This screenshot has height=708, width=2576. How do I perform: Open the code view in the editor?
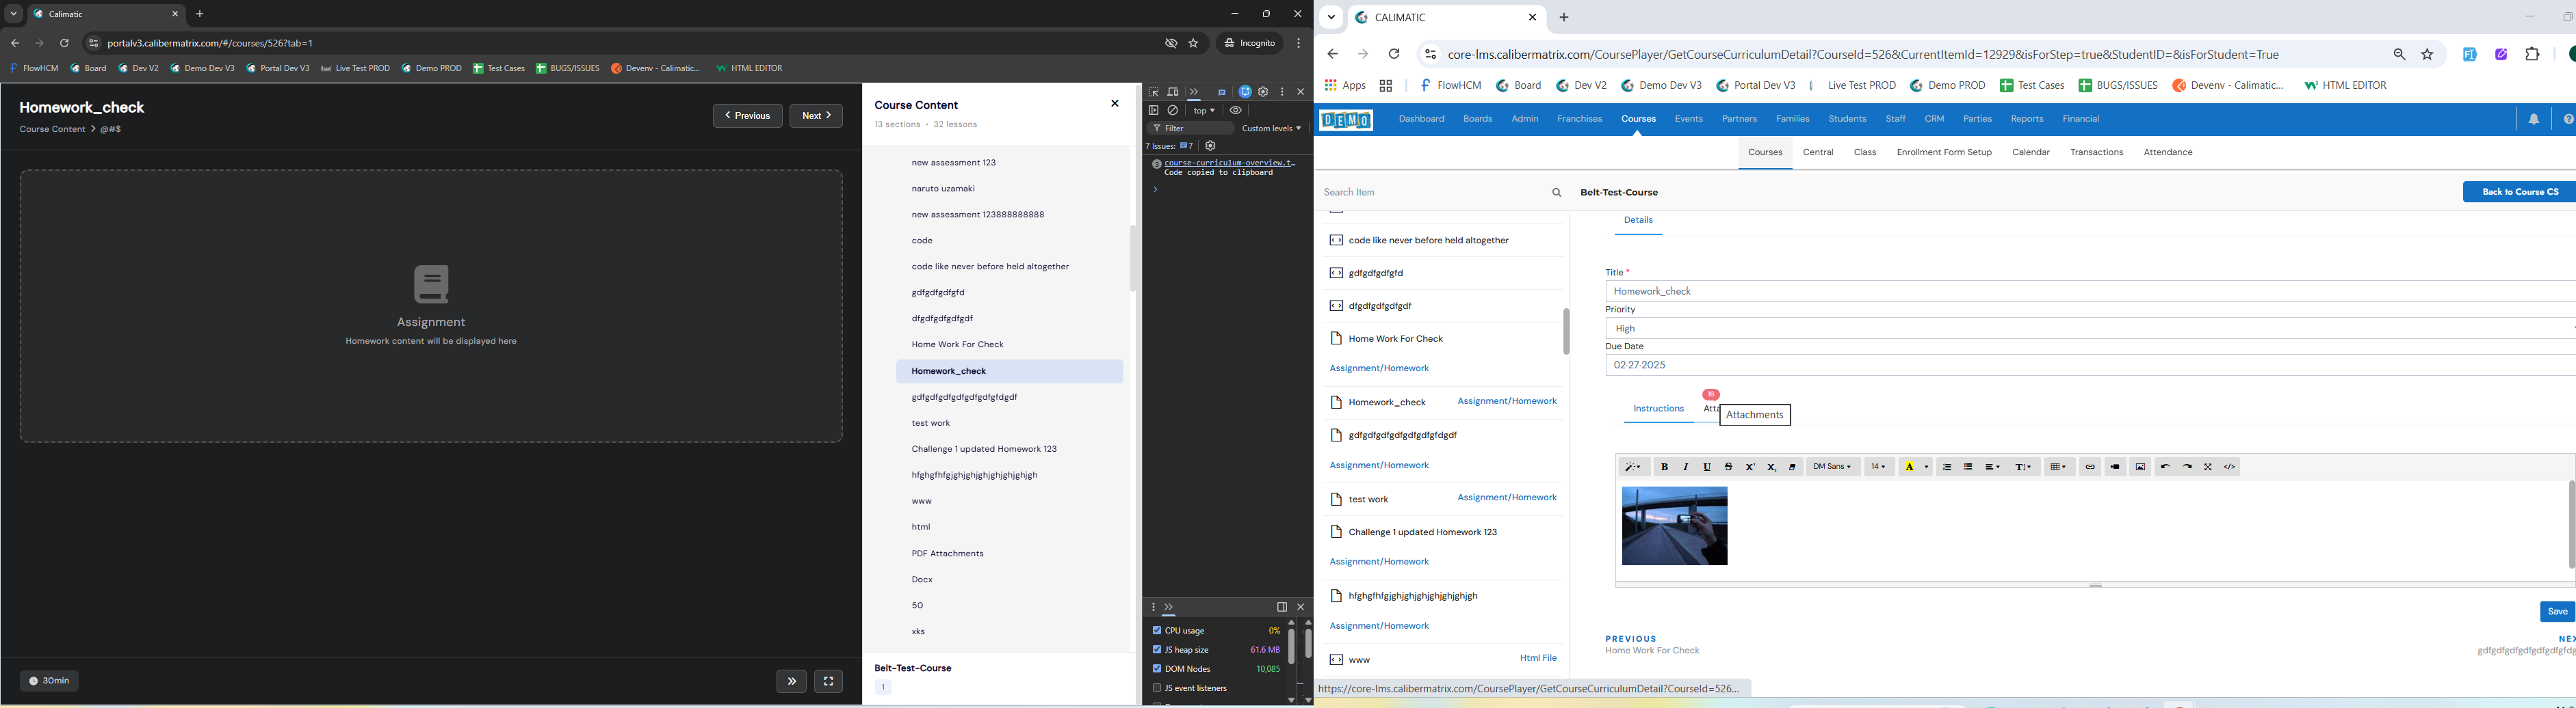(x=2230, y=467)
